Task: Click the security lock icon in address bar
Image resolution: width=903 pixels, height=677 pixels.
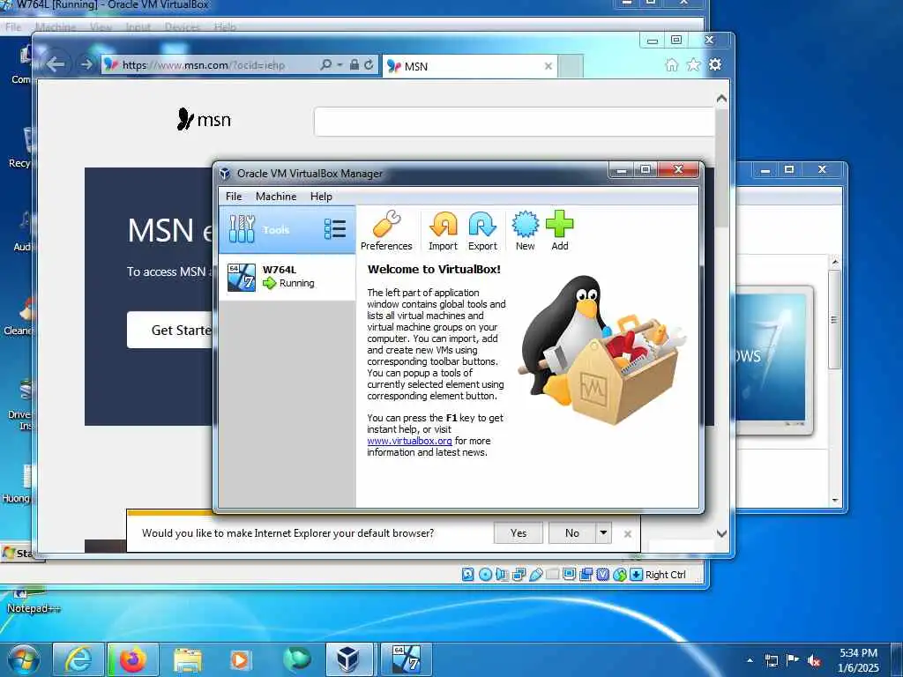Action: pos(354,64)
